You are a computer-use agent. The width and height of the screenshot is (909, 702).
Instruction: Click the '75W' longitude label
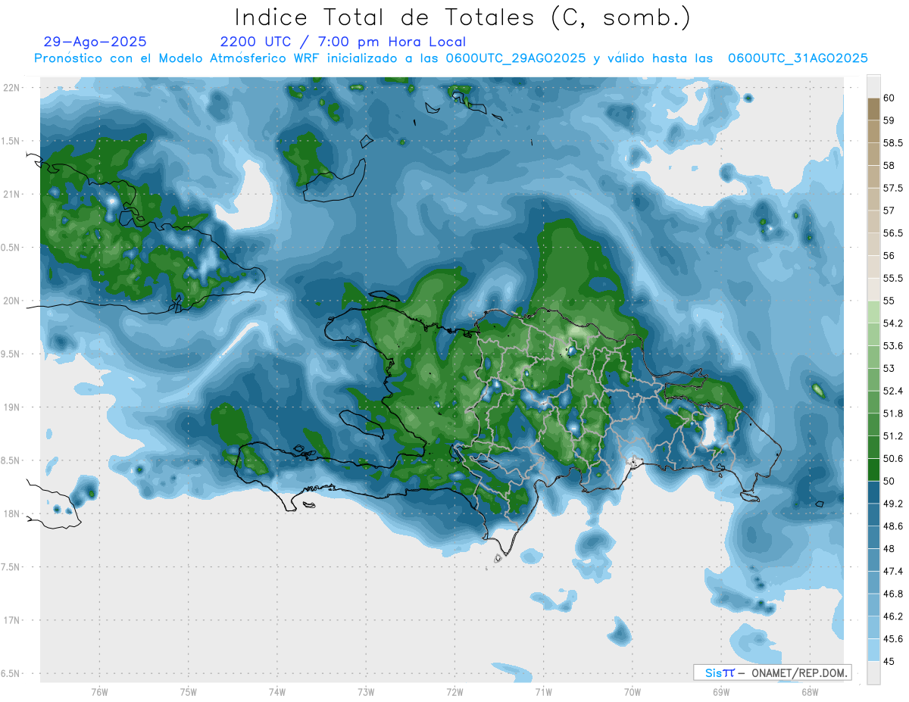[189, 691]
